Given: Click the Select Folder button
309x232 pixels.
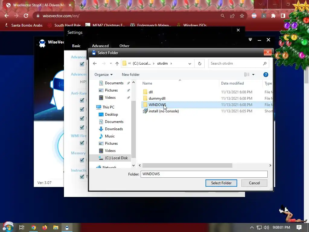Looking at the screenshot, I should click(x=221, y=183).
